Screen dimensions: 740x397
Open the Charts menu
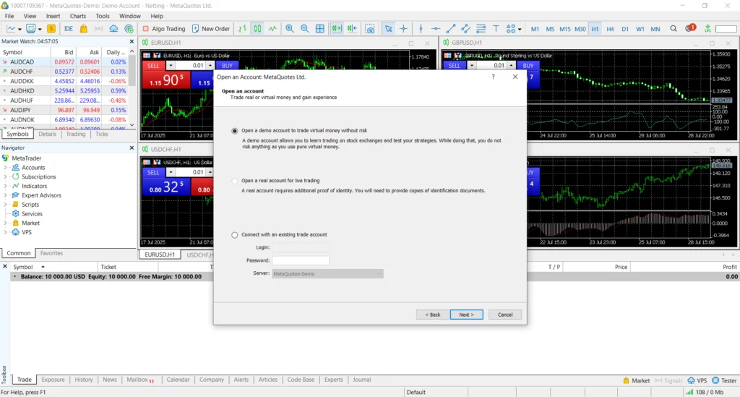pyautogui.click(x=77, y=16)
